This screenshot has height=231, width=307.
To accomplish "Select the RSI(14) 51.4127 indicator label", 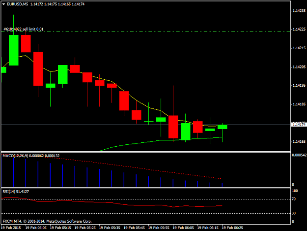I will [16, 192].
